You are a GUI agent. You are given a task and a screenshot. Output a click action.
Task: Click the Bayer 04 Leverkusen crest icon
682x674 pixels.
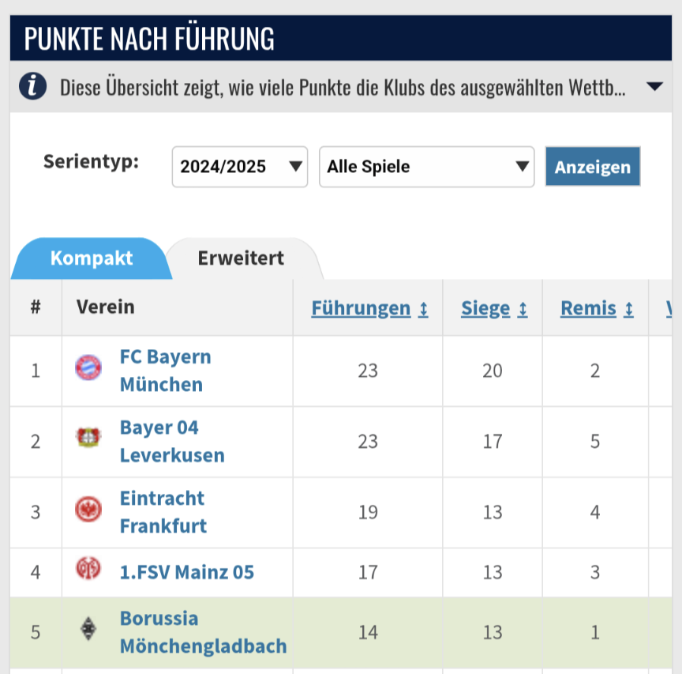(88, 440)
